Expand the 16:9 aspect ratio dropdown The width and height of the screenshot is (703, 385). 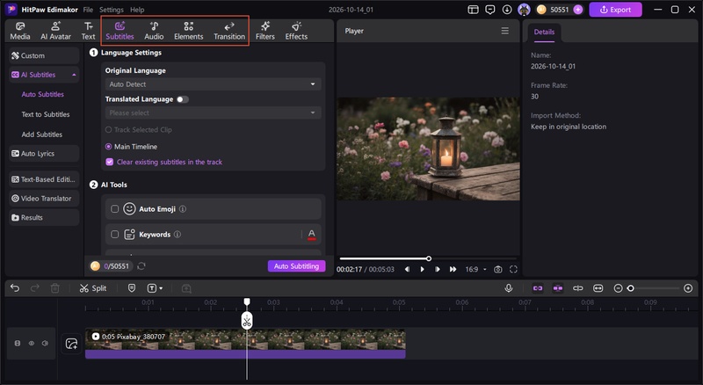tap(475, 269)
